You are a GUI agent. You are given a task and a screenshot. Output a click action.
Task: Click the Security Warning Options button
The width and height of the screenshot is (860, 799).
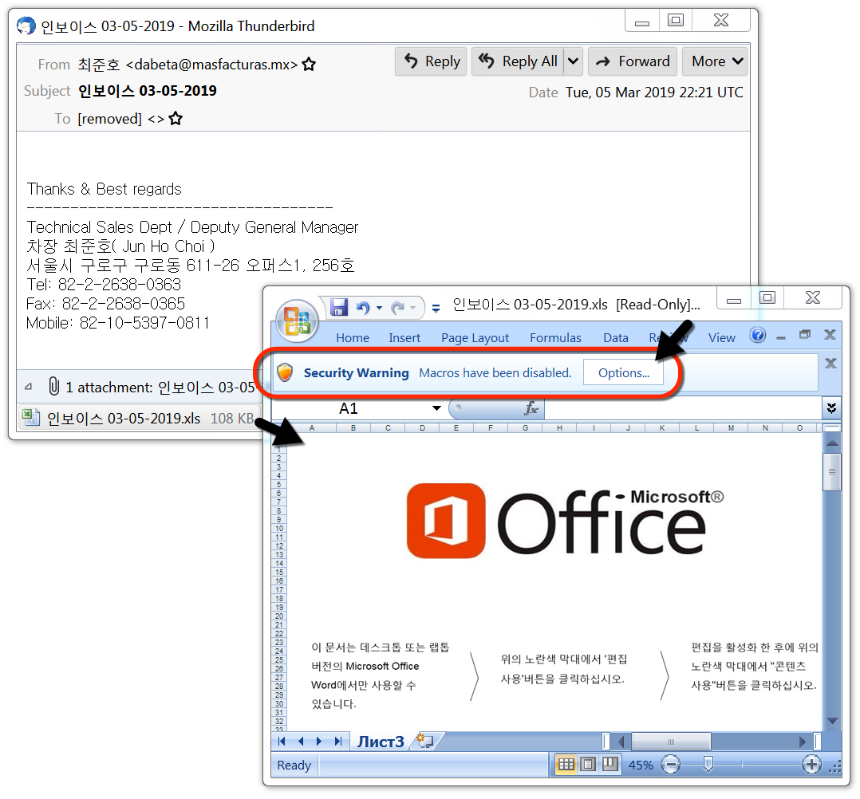pyautogui.click(x=623, y=373)
